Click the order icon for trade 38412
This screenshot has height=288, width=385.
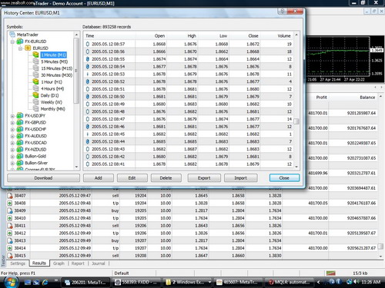[x=10, y=233]
